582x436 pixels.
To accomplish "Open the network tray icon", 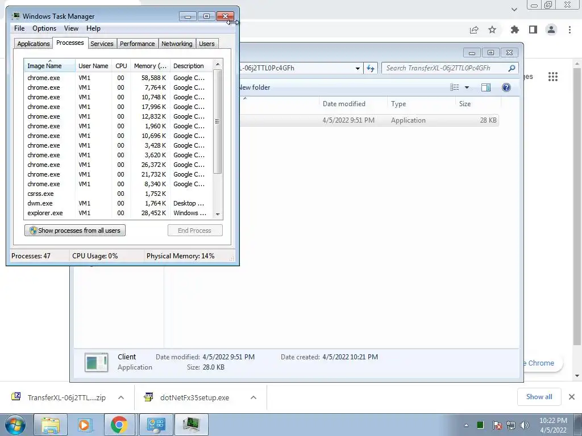I will click(x=511, y=425).
